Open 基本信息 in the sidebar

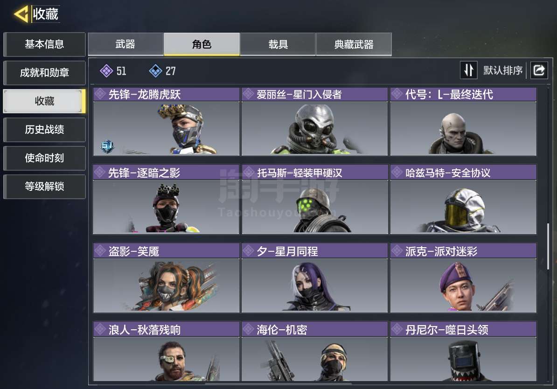(44, 44)
